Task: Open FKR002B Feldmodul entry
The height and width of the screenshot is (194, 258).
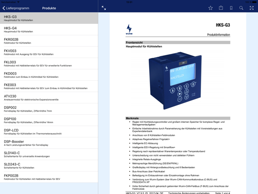Action: coord(49,41)
